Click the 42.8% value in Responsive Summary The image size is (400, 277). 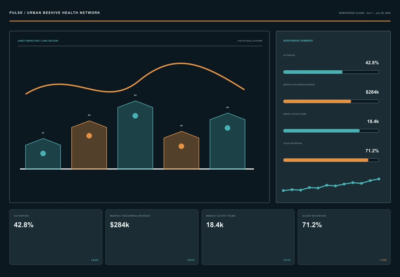pos(372,63)
